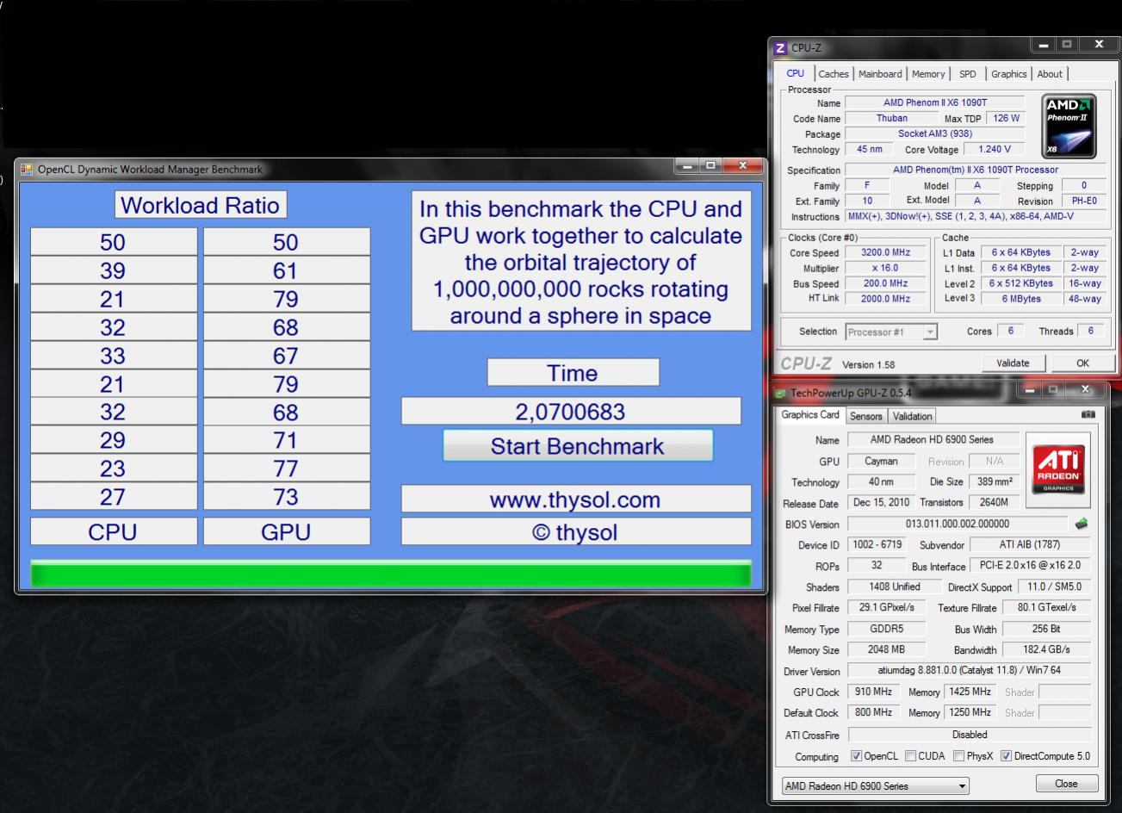The width and height of the screenshot is (1122, 813).
Task: Toggle the OpenCL checkbox in GPU-Z
Action: (856, 756)
